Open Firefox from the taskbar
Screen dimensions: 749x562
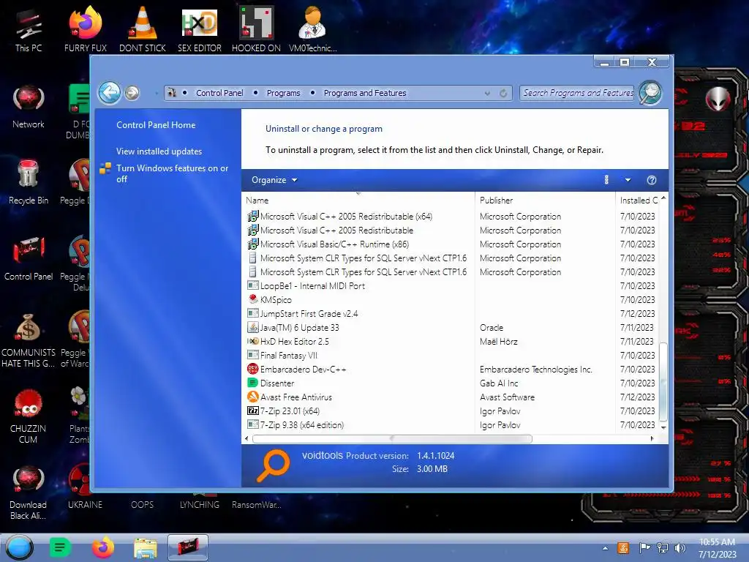102,547
